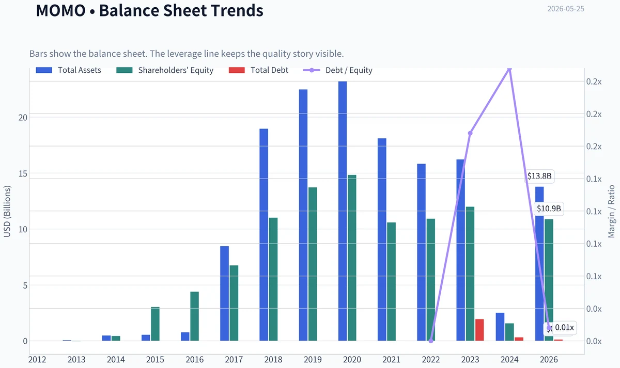
Task: Click the 2015 x-axis tick label
Action: (x=155, y=359)
